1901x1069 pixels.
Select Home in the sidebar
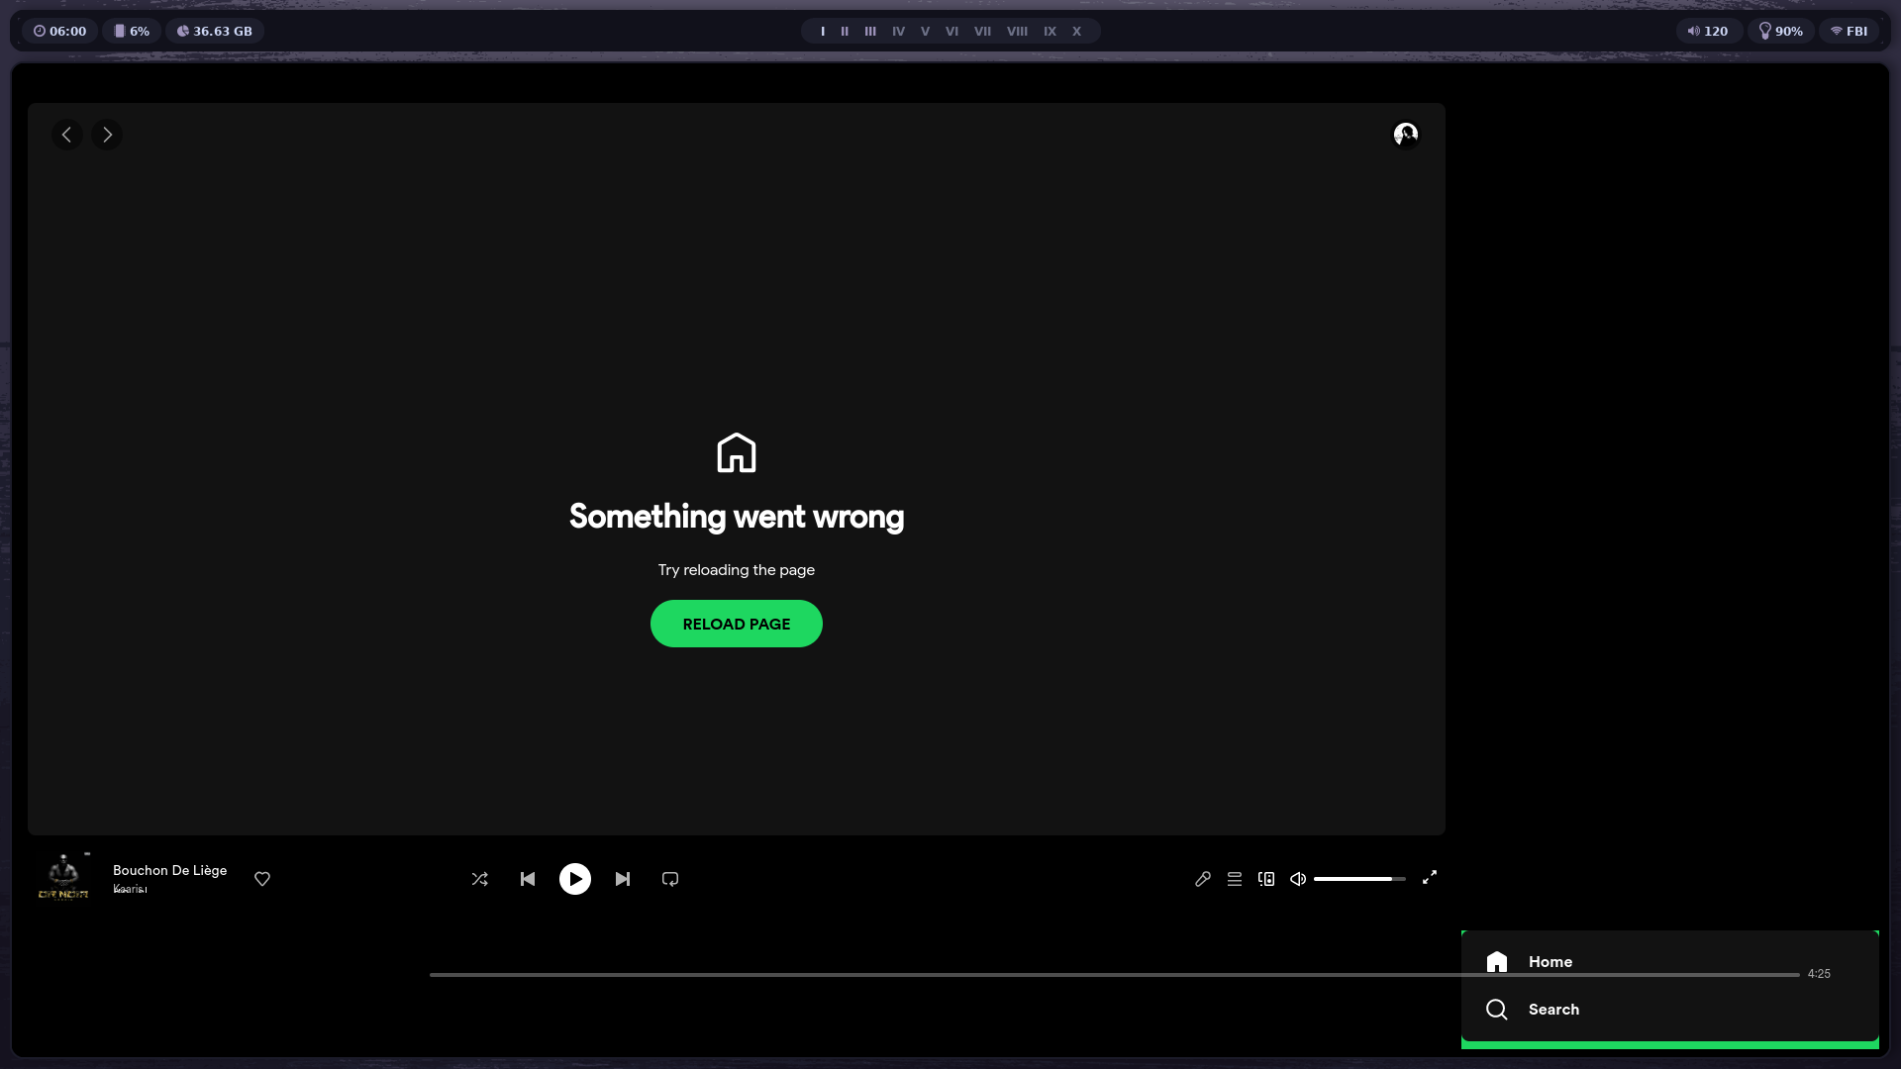pos(1550,961)
